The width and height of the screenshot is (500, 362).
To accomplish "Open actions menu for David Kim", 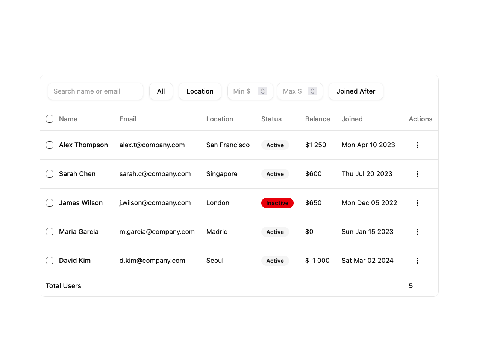I will [x=417, y=261].
